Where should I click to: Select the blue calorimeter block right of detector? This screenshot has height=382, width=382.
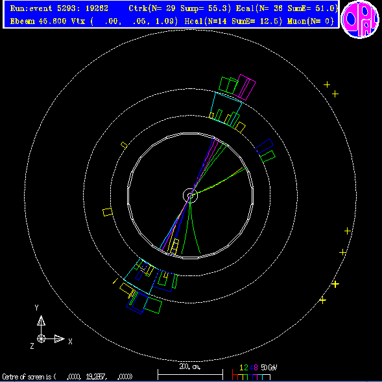[265, 146]
